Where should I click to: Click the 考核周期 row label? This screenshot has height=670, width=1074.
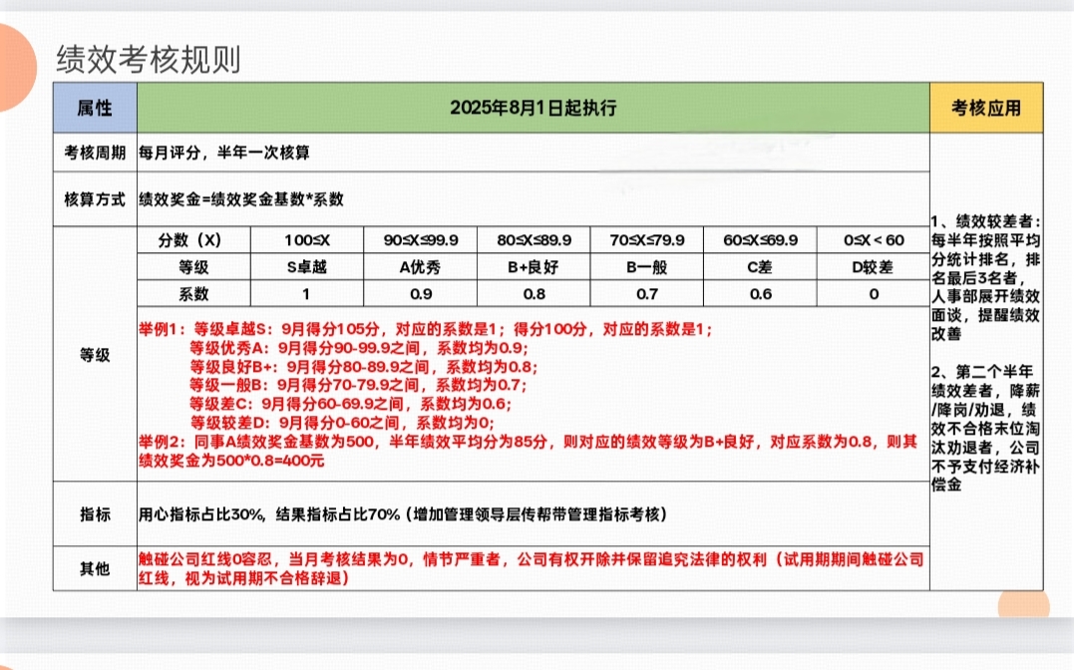tap(95, 153)
